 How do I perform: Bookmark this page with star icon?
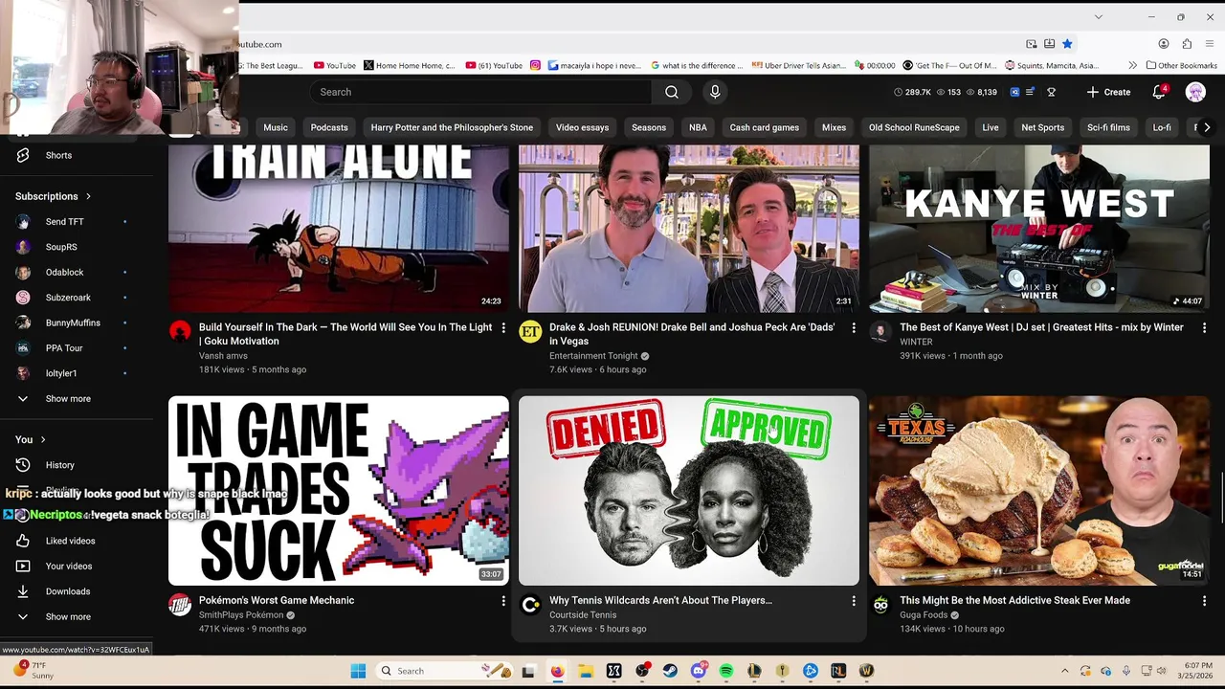1067,44
